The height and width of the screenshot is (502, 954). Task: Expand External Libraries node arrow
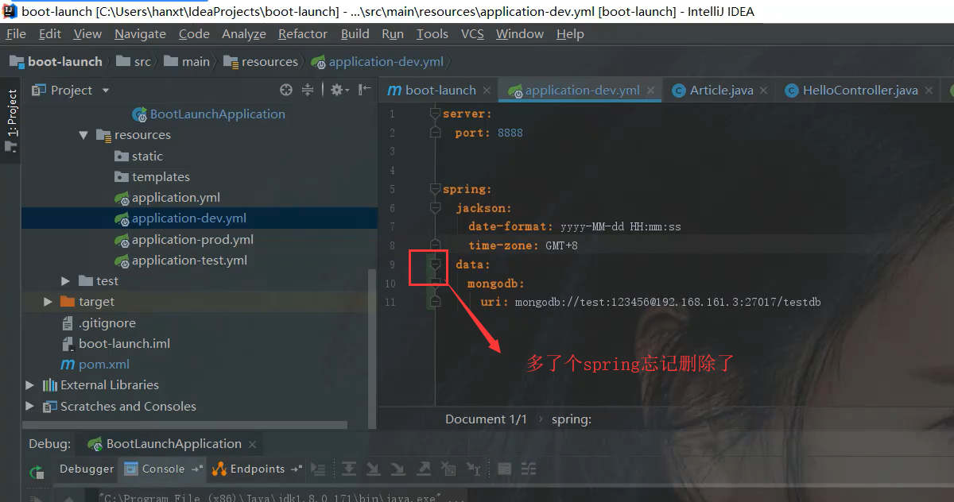click(30, 385)
